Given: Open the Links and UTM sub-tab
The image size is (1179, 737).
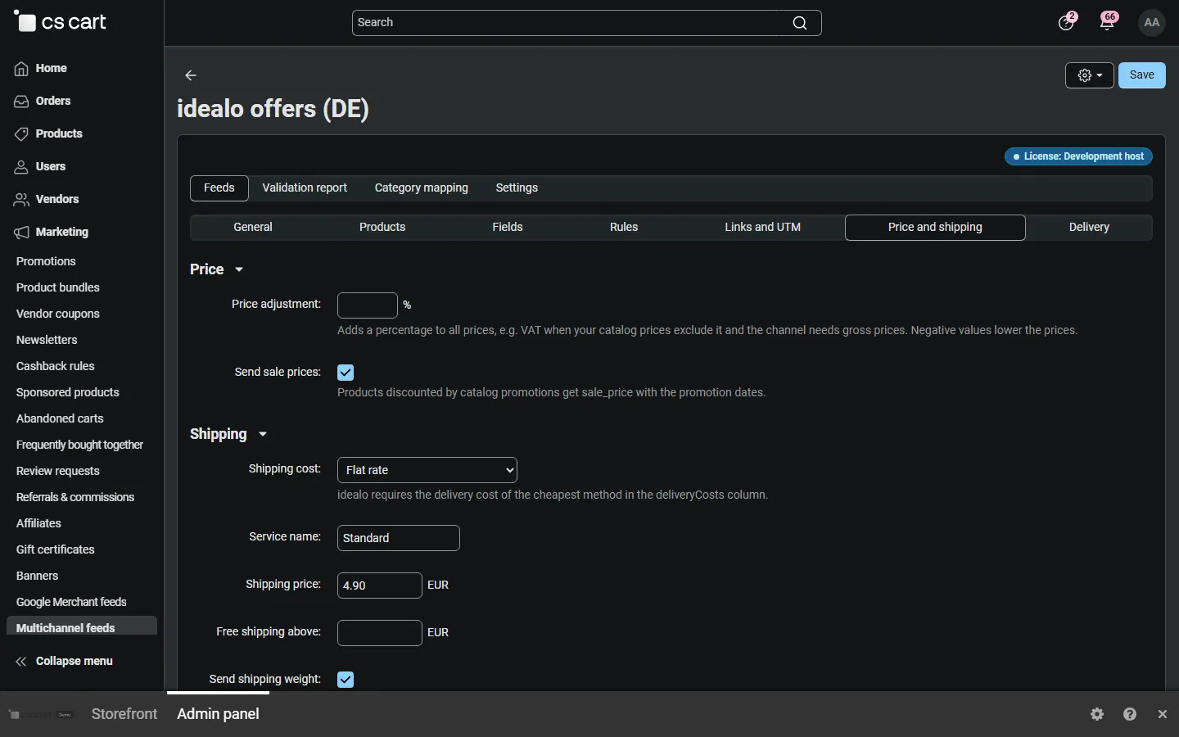Looking at the screenshot, I should tap(763, 227).
